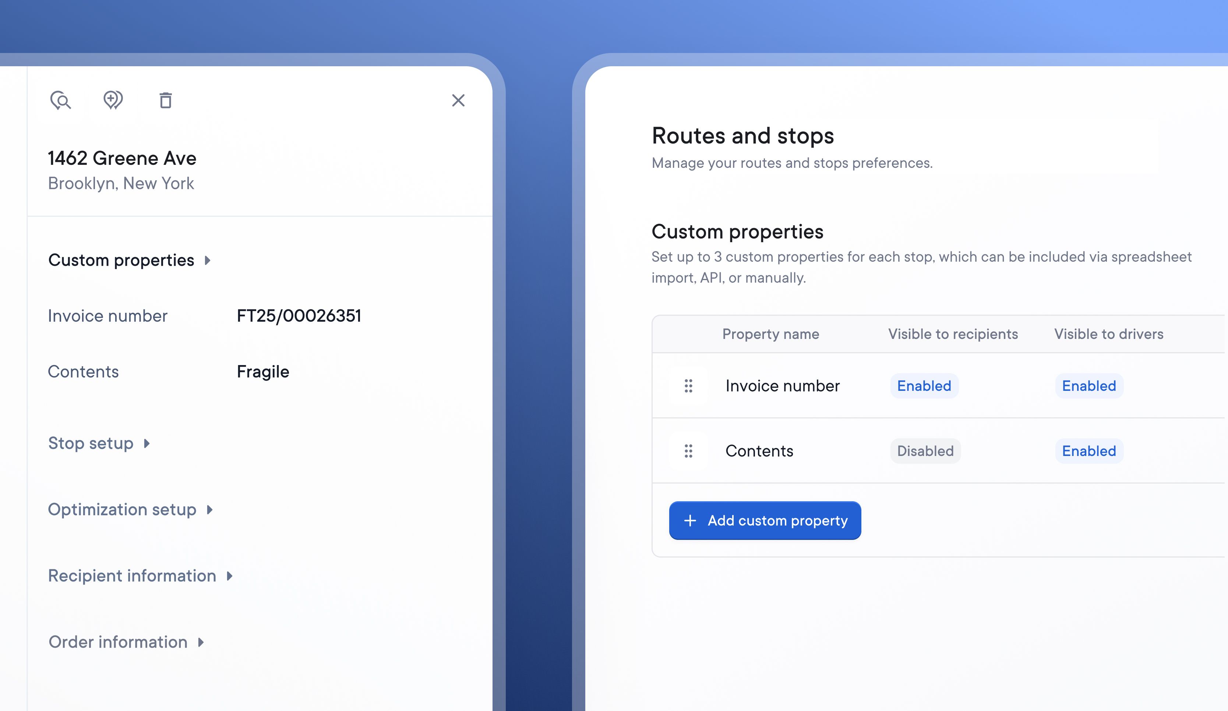
Task: Click the Contents value Fragile
Action: pyautogui.click(x=263, y=372)
